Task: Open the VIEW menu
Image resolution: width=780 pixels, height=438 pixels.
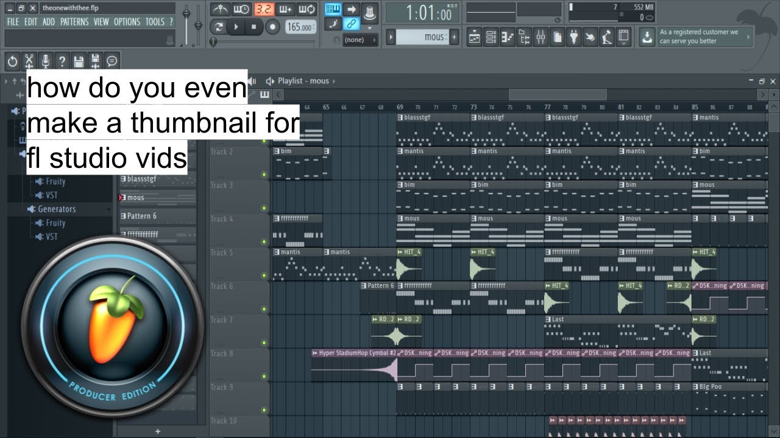Action: pos(101,22)
